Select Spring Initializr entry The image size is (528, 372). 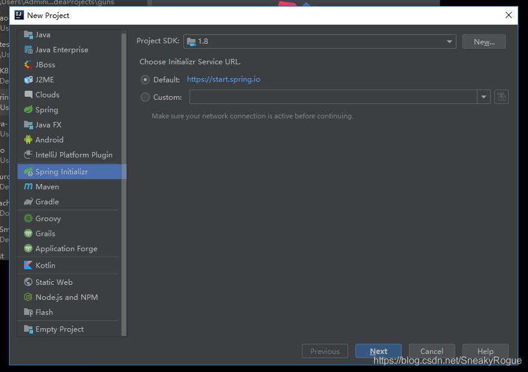[69, 172]
